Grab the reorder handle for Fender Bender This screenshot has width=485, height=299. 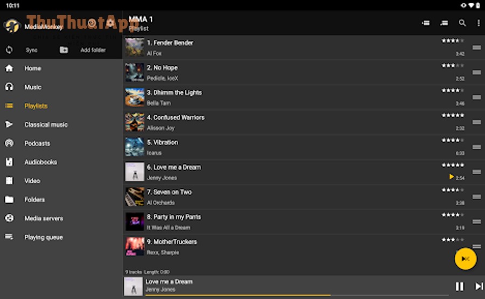[x=476, y=47]
